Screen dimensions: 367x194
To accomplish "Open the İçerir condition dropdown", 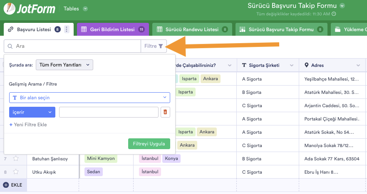I will (x=32, y=112).
